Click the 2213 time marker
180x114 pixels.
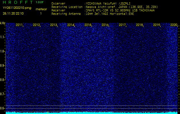(x=54, y=25)
